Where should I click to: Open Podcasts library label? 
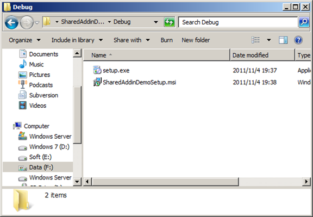pyautogui.click(x=41, y=85)
